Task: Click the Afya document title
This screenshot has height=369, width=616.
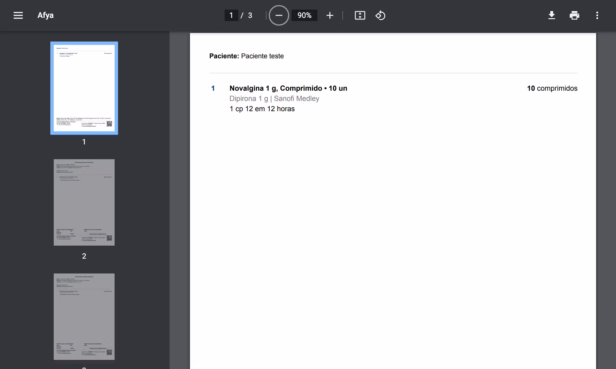Action: [46, 15]
